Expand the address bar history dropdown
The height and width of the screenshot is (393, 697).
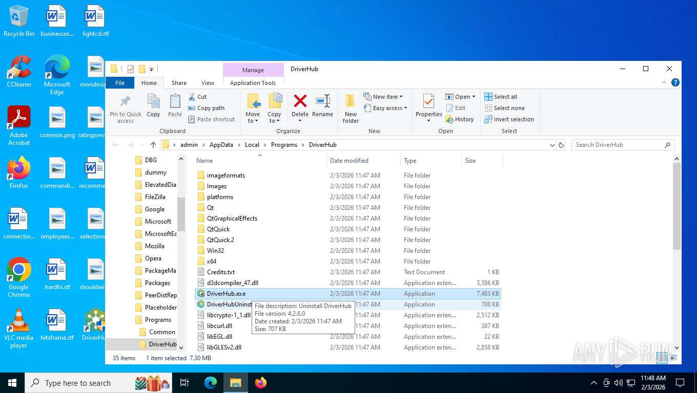tap(552, 145)
